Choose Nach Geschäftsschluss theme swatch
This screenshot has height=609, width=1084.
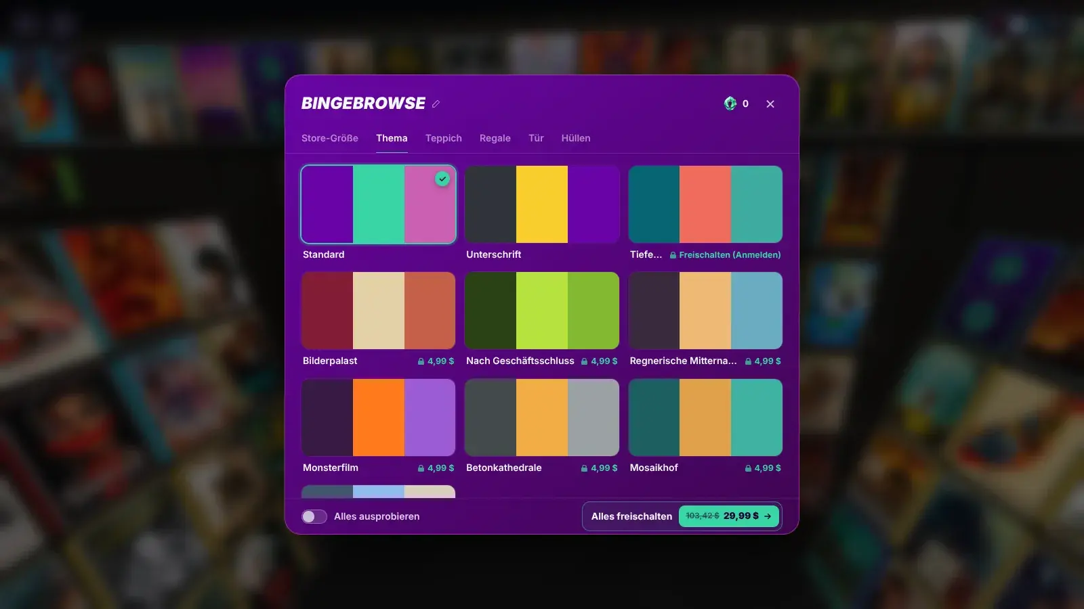[x=542, y=311]
